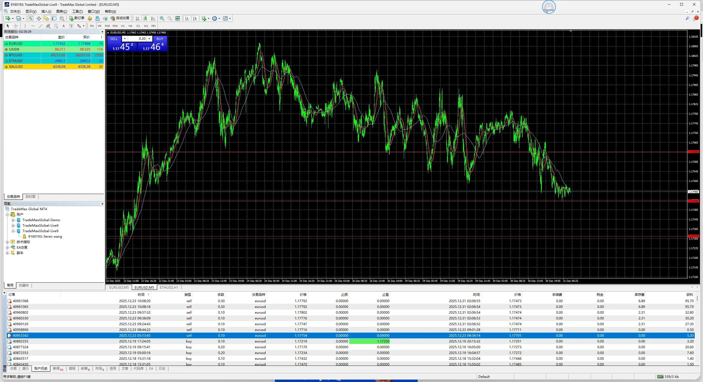703x382 pixels.
Task: Expand the TradeMaxGlobal-Demo account node
Action: (x=13, y=220)
